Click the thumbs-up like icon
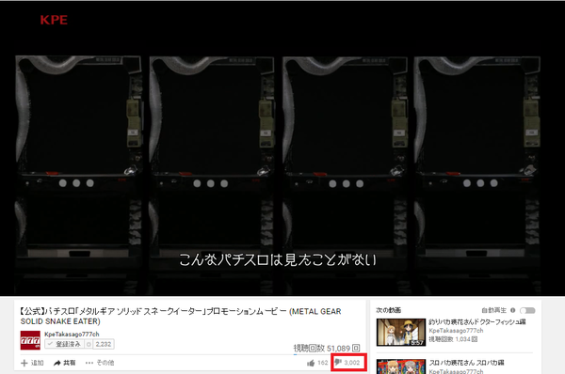Viewport: 565px width, 374px height. click(311, 363)
